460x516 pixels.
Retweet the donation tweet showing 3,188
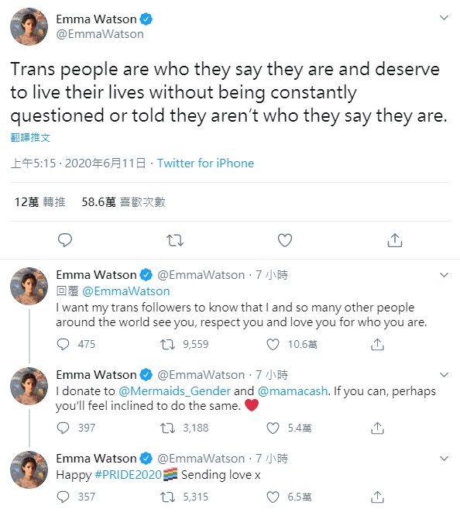[167, 428]
